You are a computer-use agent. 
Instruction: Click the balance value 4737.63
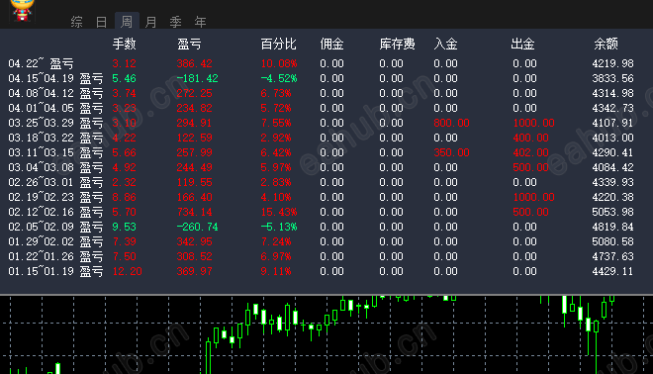612,256
